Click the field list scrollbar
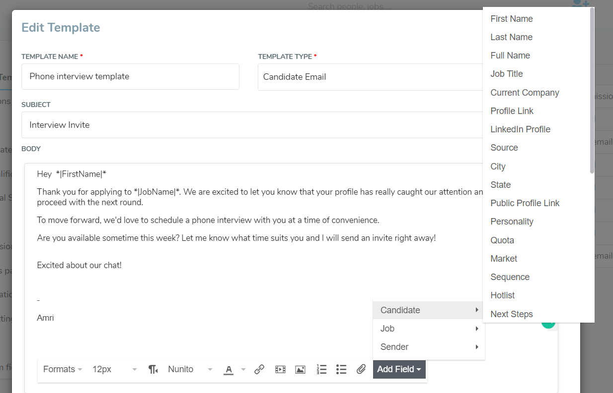The image size is (613, 393). [592, 89]
